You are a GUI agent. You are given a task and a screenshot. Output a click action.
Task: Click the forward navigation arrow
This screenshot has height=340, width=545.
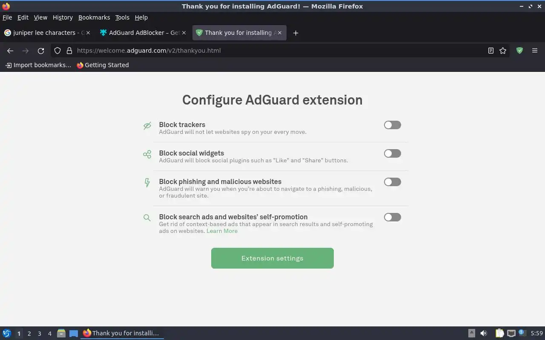[x=26, y=51]
